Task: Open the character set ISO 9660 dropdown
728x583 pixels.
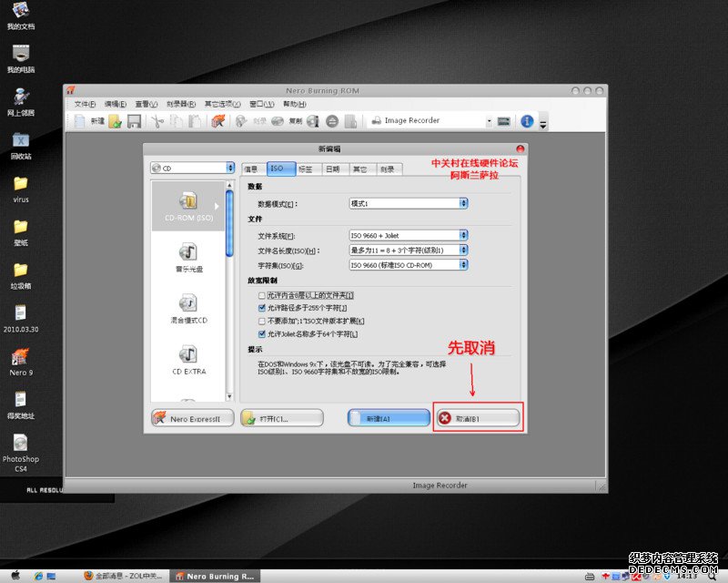Action: pos(408,264)
